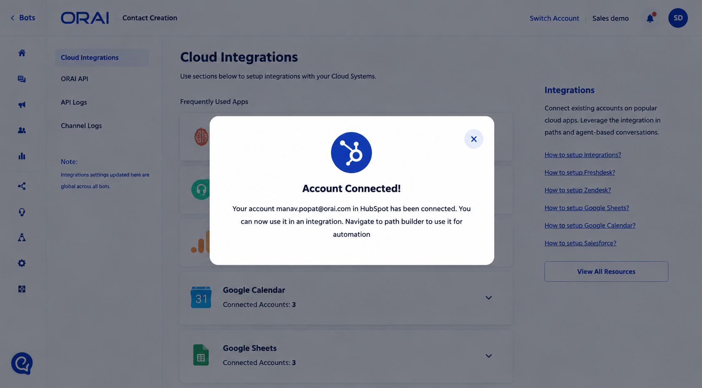Open the Home icon in the sidebar
The image size is (702, 388).
click(22, 53)
